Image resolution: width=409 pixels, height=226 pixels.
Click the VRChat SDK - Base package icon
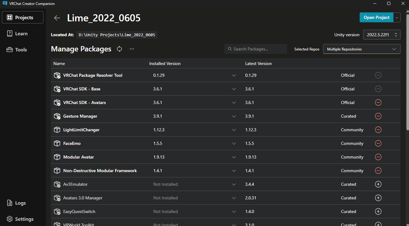[x=57, y=89]
